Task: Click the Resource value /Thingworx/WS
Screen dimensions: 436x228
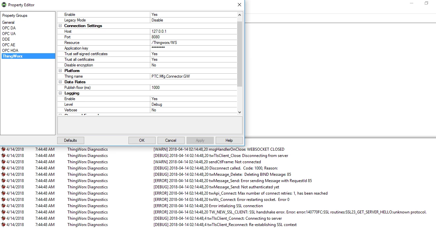Action: pos(194,43)
